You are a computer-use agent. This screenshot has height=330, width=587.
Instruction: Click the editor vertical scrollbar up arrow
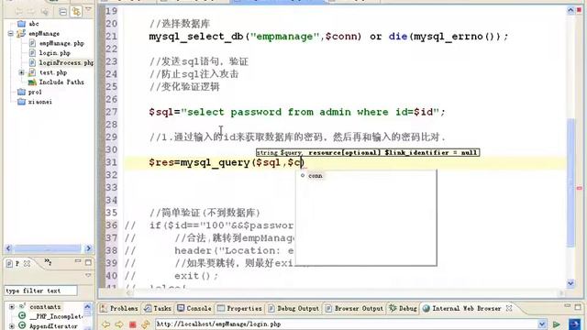pos(570,10)
